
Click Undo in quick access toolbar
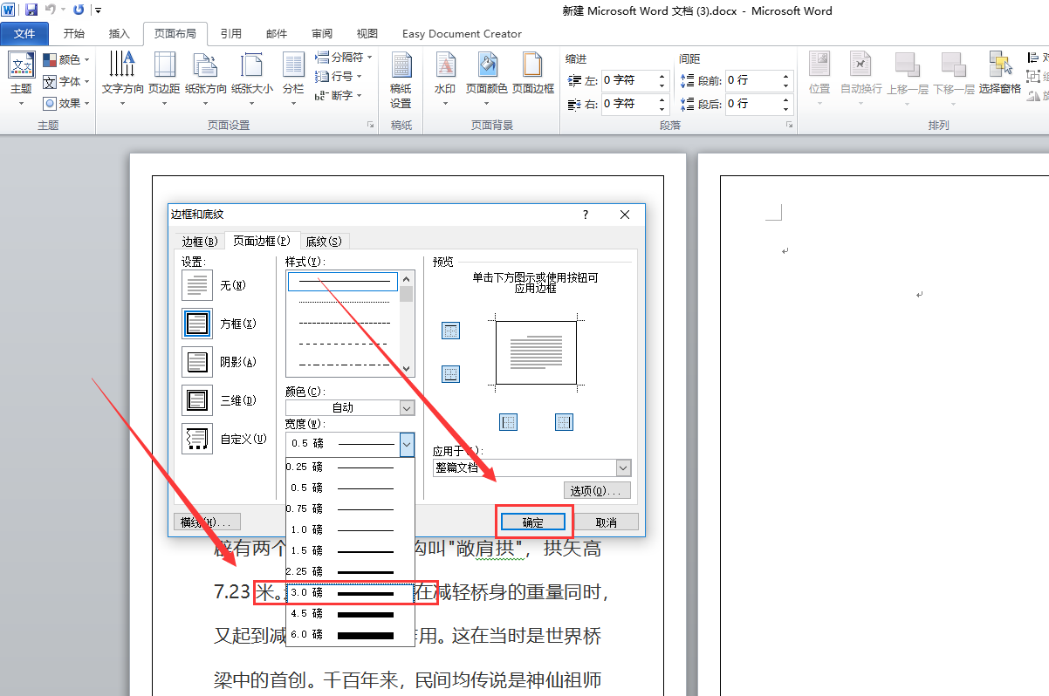tap(51, 10)
